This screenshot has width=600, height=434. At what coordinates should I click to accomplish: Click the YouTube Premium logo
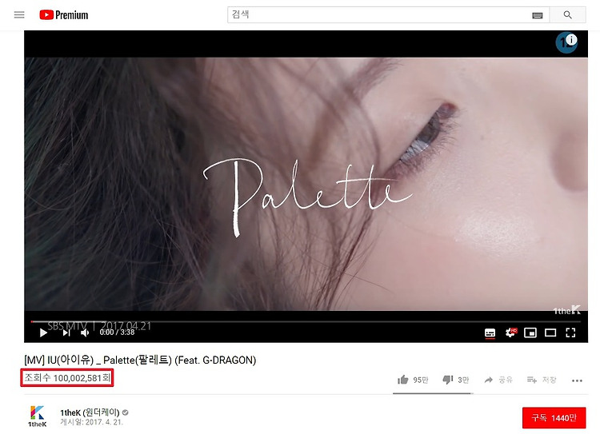point(63,15)
